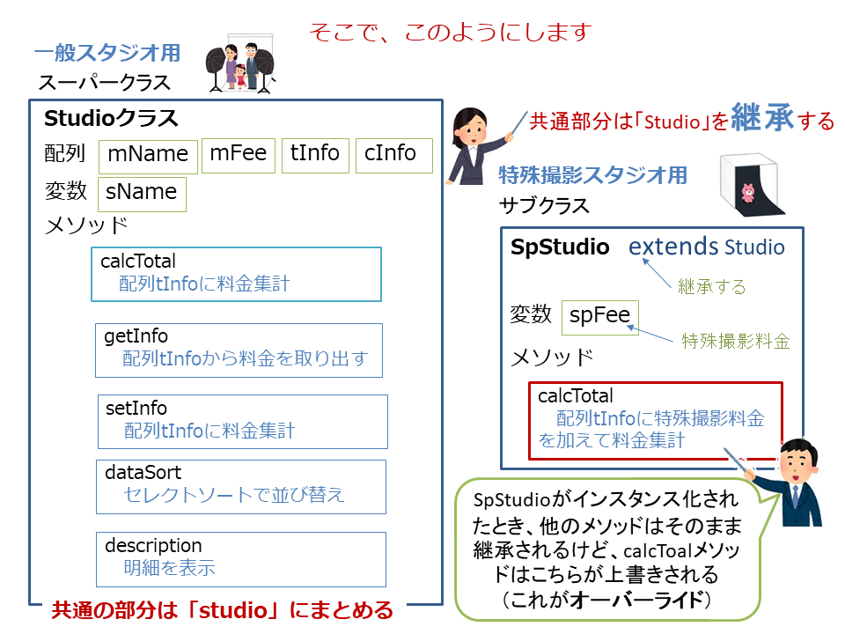Select the mFee array box

239,156
